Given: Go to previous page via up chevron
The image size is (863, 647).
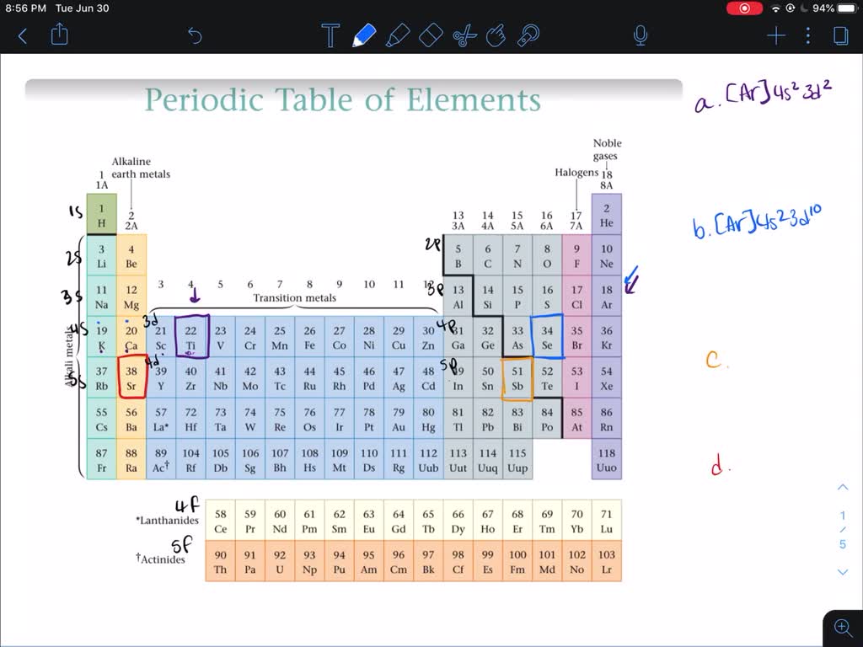Looking at the screenshot, I should (843, 487).
